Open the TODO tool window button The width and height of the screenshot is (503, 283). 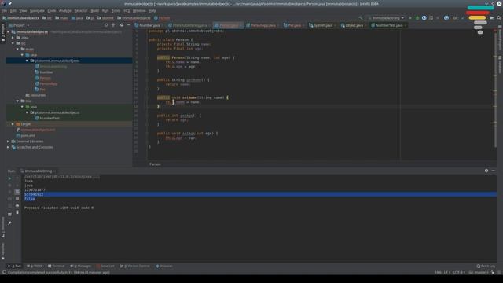tap(35, 266)
